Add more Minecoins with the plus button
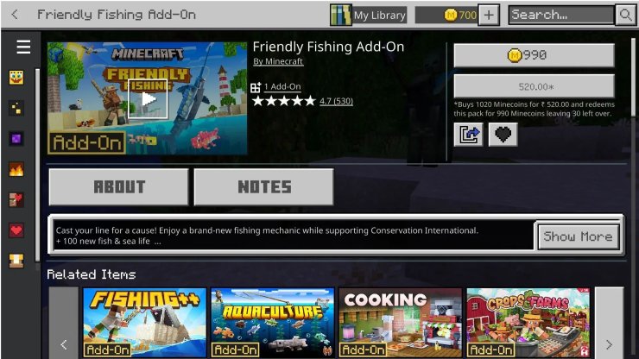The height and width of the screenshot is (359, 639). 489,15
